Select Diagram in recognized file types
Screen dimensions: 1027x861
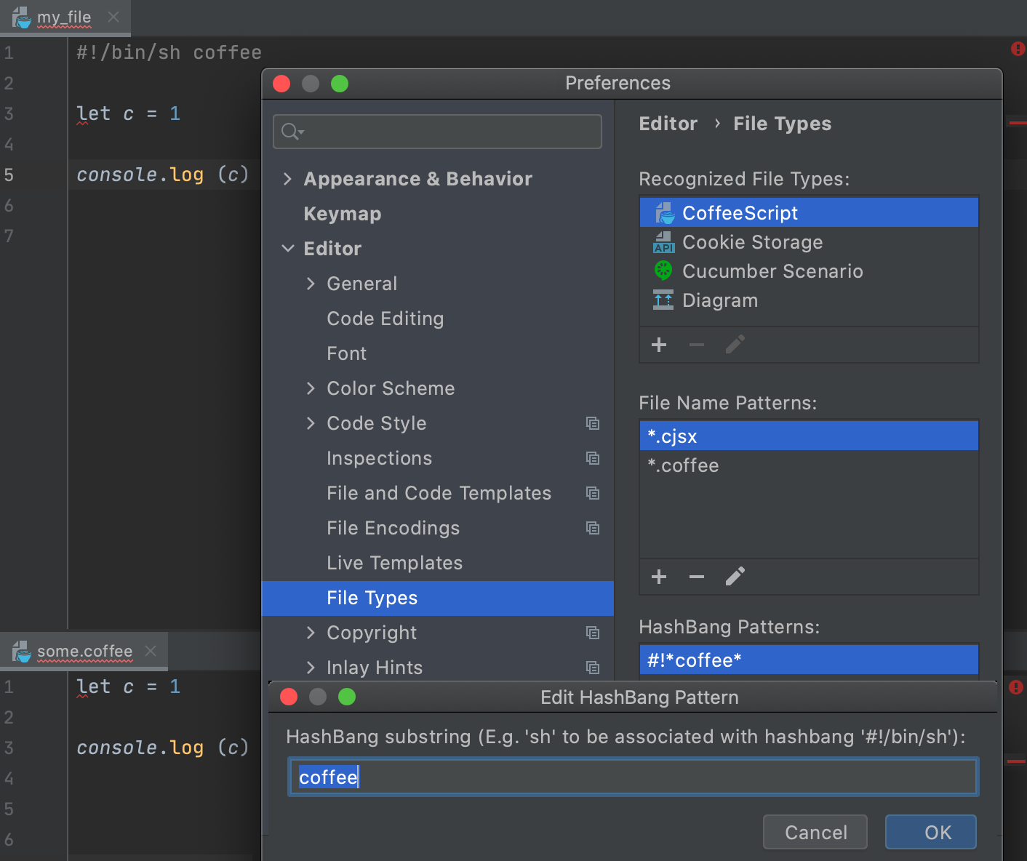(x=809, y=300)
